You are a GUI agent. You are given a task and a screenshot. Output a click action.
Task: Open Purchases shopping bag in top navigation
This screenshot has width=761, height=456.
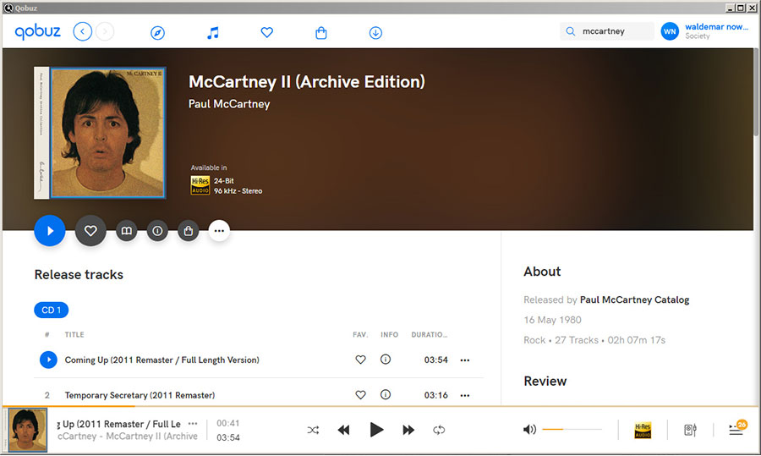(321, 33)
